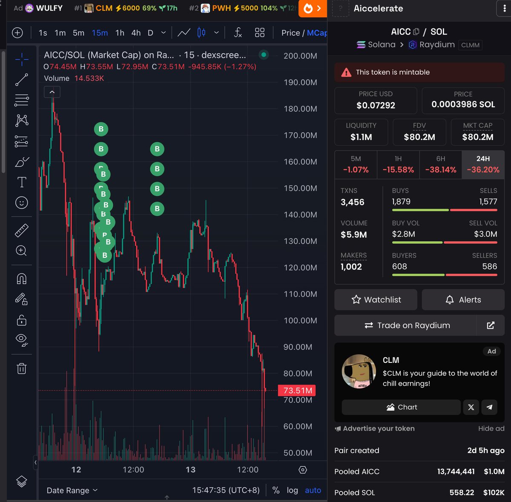Select the 5m timeframe
This screenshot has height=502, width=511.
(x=78, y=33)
